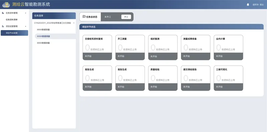Click 未开始 status on 提交测绘报告 card
The width and height of the screenshot is (267, 132).
tap(187, 87)
